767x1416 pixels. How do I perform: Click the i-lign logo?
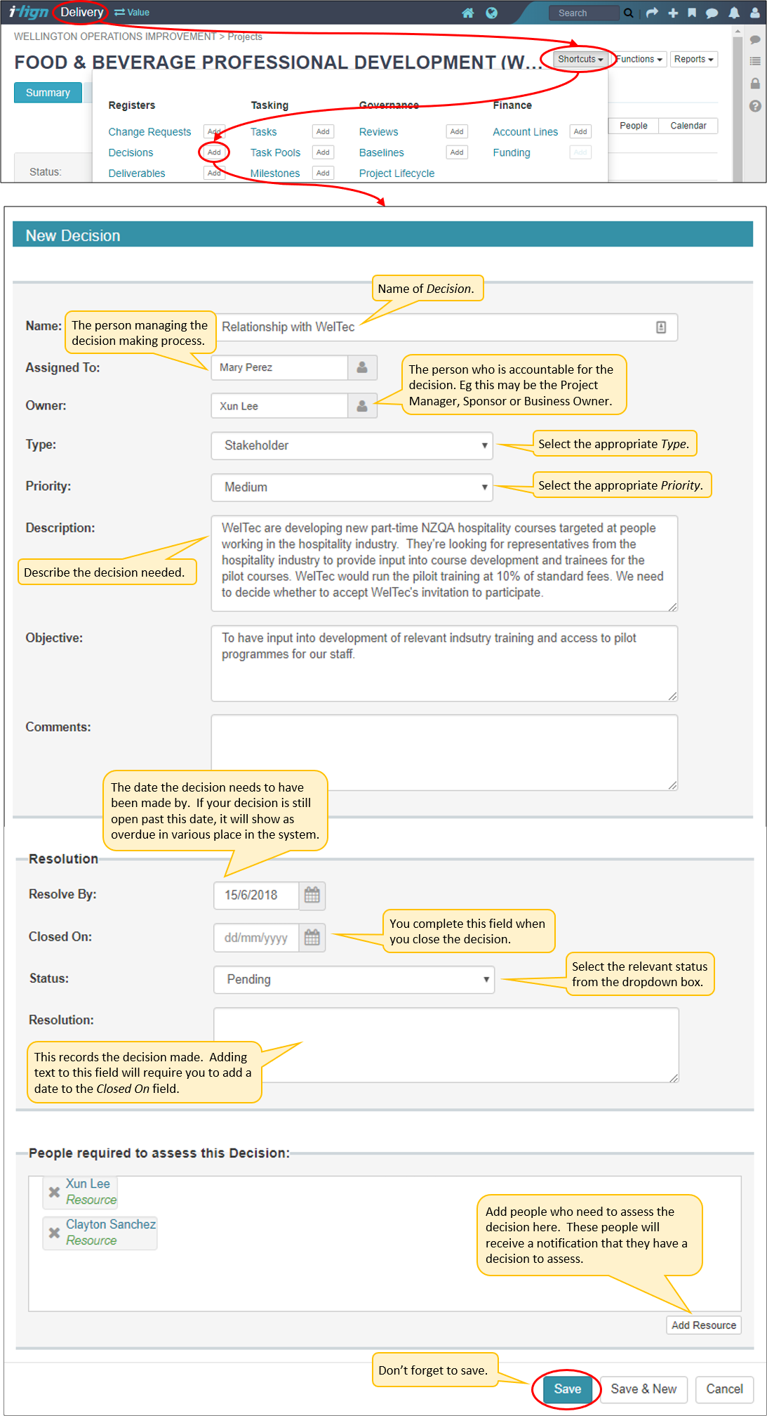pyautogui.click(x=29, y=12)
